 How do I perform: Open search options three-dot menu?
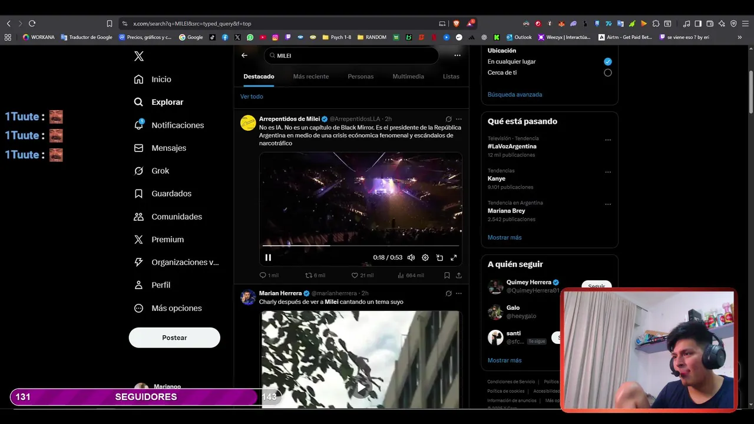click(x=457, y=55)
